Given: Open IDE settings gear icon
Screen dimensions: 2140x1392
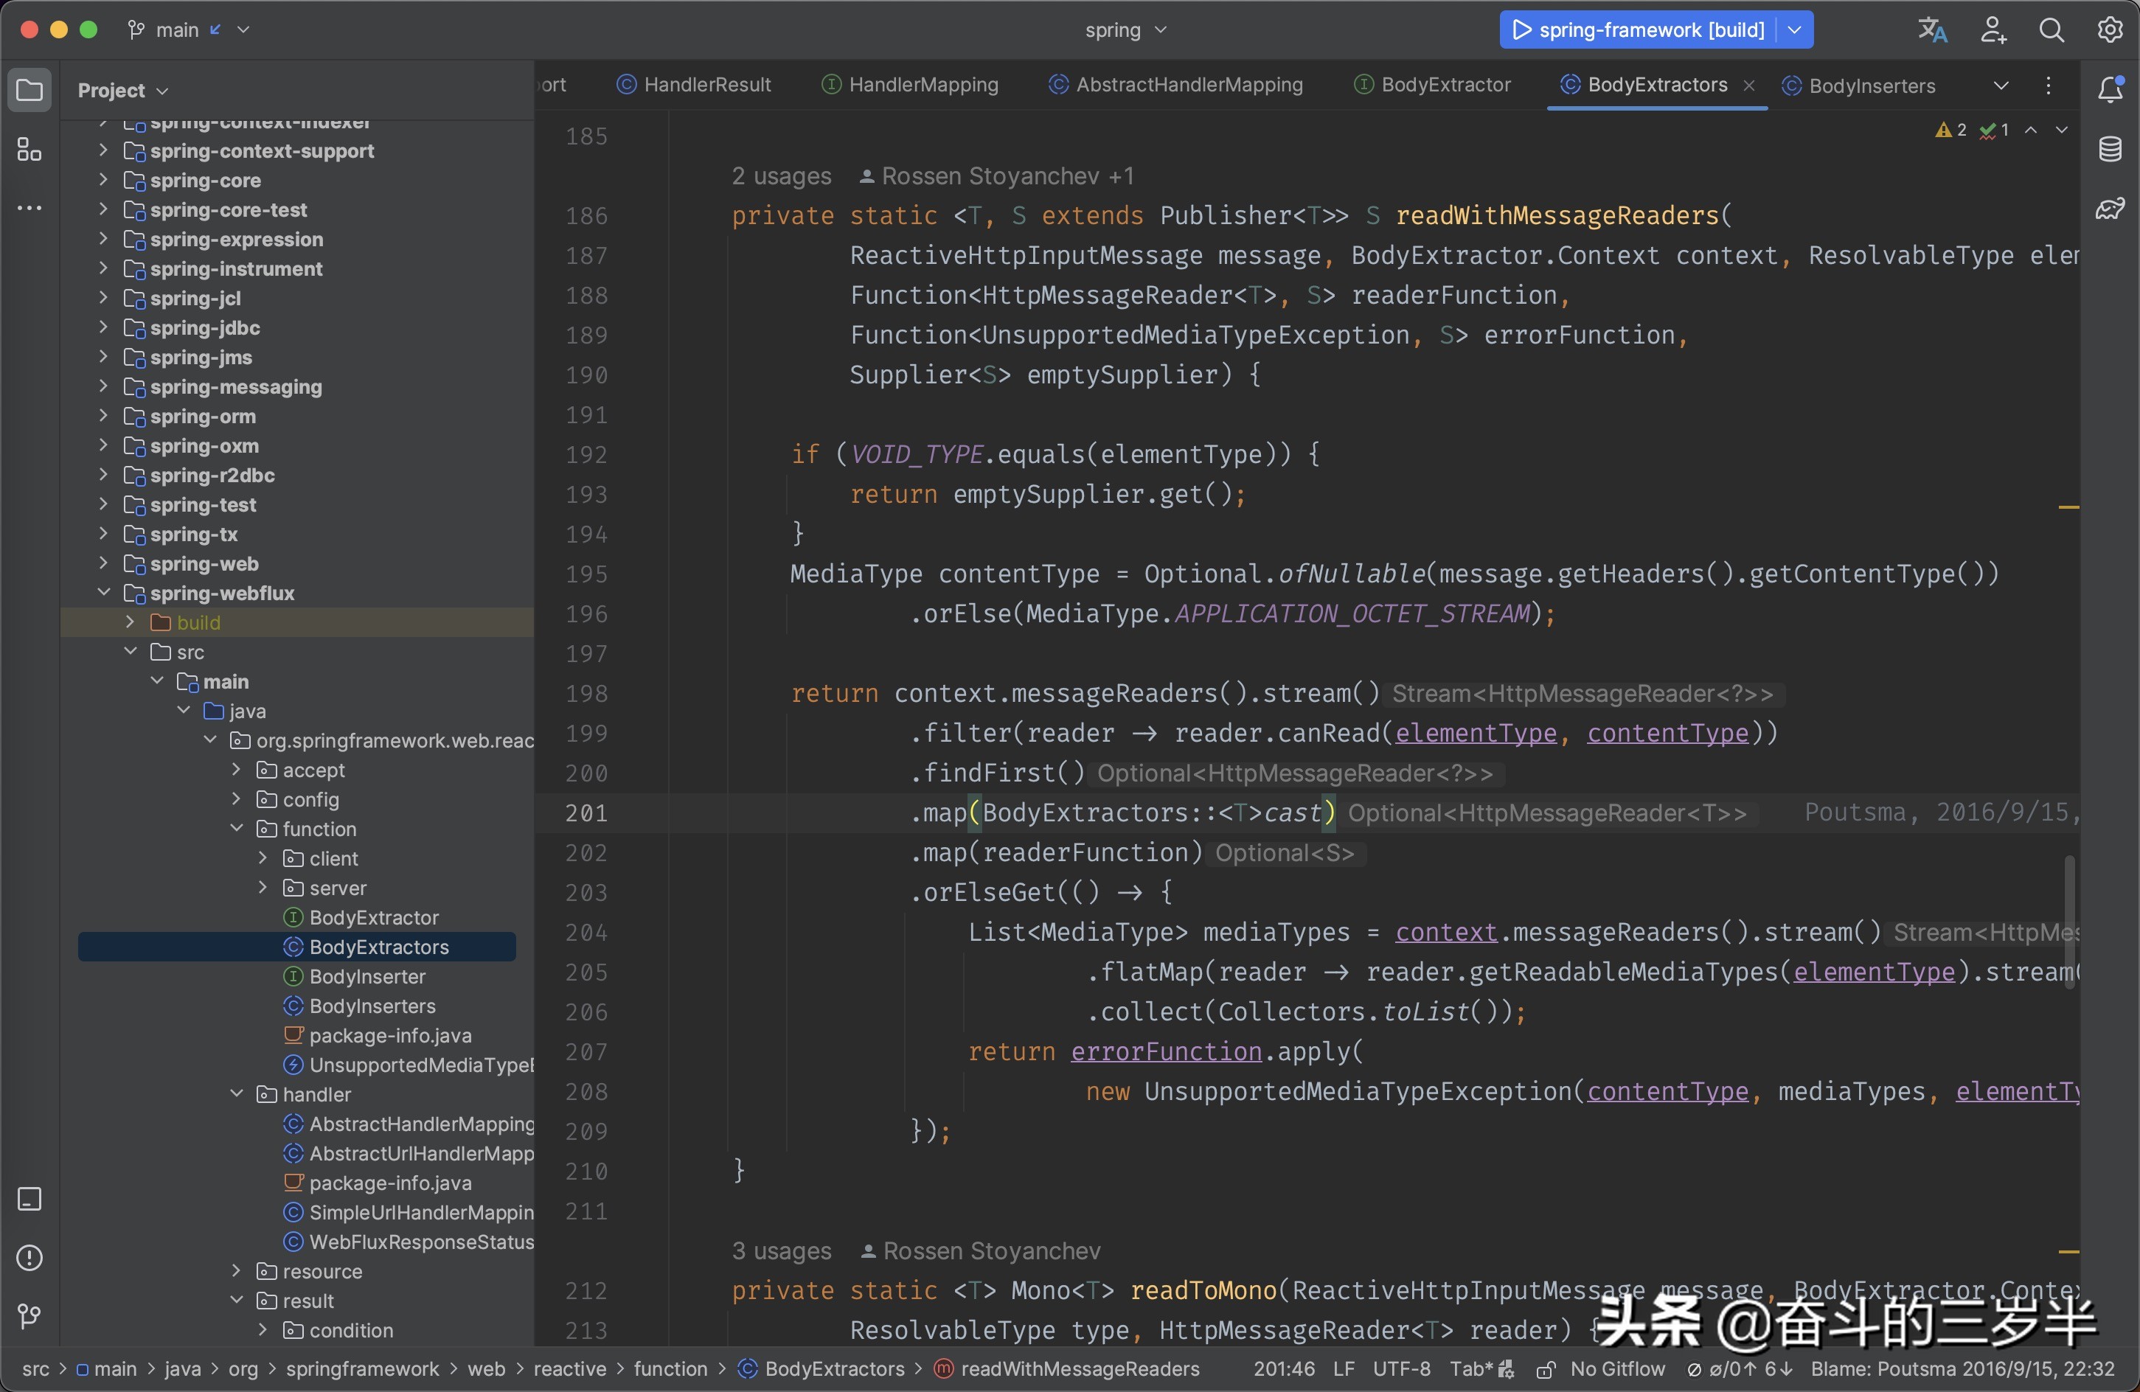Looking at the screenshot, I should 2110,29.
